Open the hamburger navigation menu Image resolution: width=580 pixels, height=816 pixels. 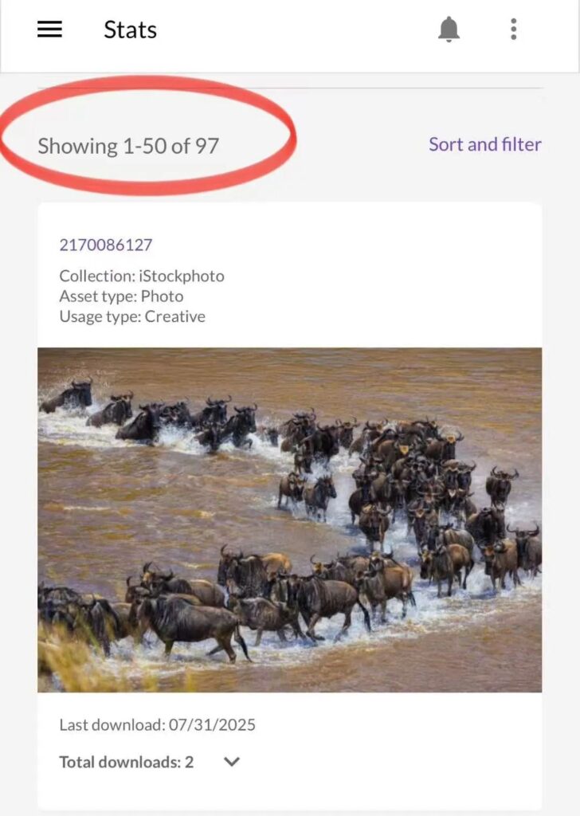point(50,29)
